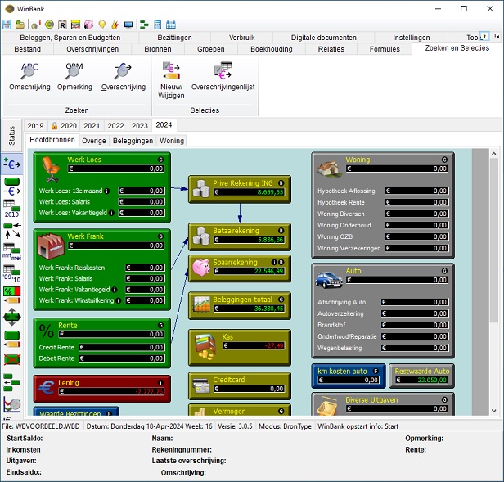504x482 pixels.
Task: Click the light bulb toolbar icon
Action: (102, 25)
